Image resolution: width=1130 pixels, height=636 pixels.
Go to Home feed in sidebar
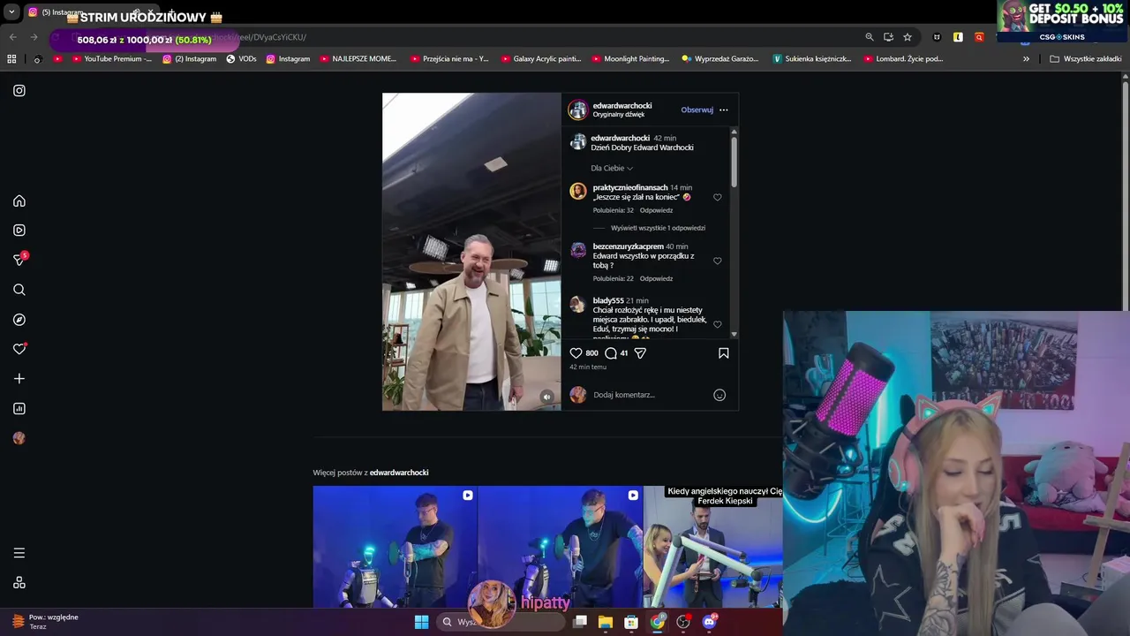click(19, 201)
